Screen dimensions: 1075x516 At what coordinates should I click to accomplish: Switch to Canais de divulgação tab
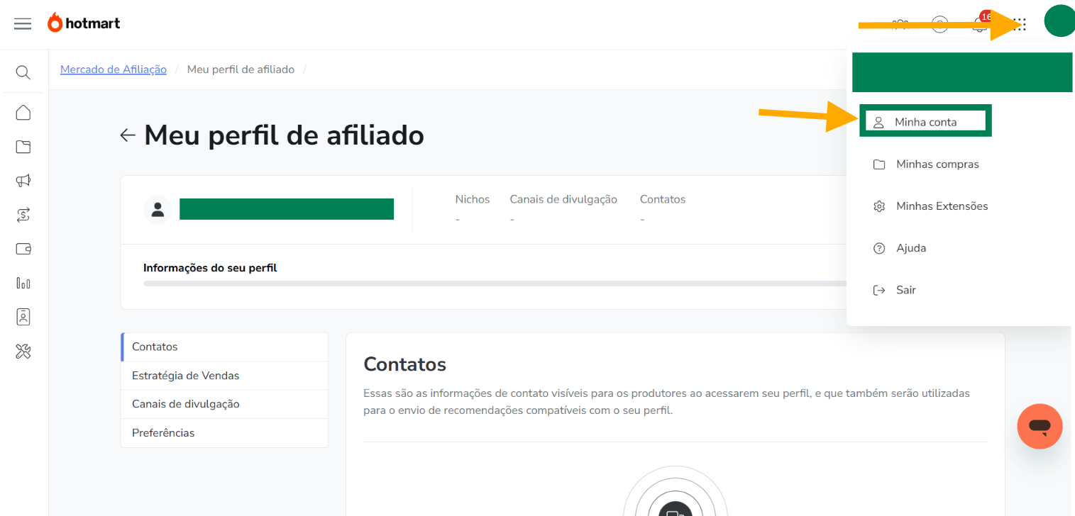[x=225, y=404]
